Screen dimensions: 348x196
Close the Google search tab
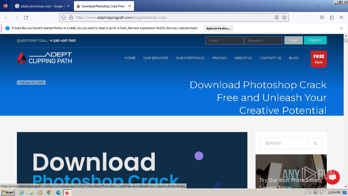click(69, 6)
